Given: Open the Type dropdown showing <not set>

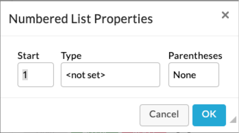Looking at the screenshot, I should tap(110, 75).
